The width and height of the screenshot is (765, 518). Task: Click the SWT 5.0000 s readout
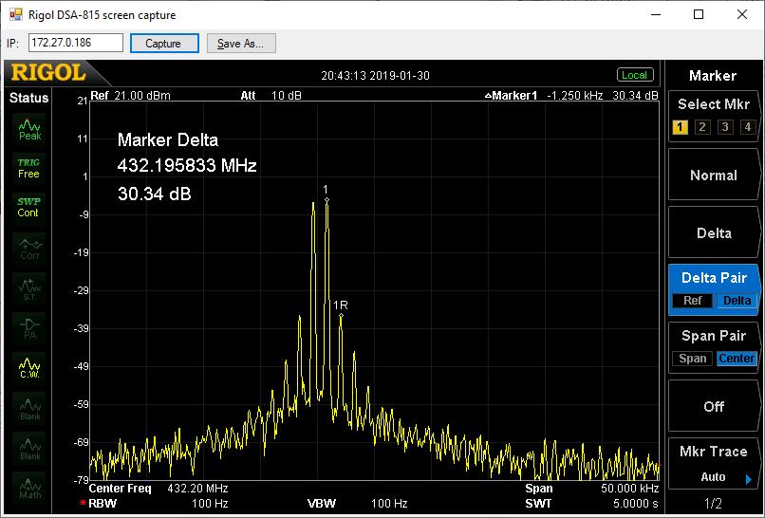pos(591,504)
